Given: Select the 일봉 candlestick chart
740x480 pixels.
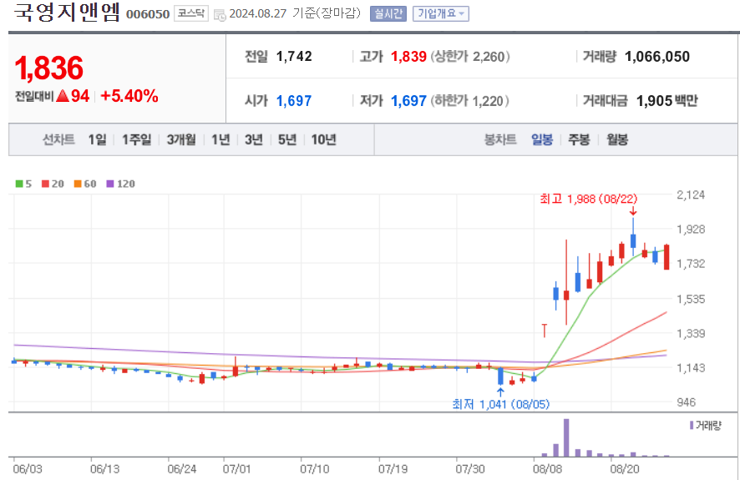Looking at the screenshot, I should [542, 139].
